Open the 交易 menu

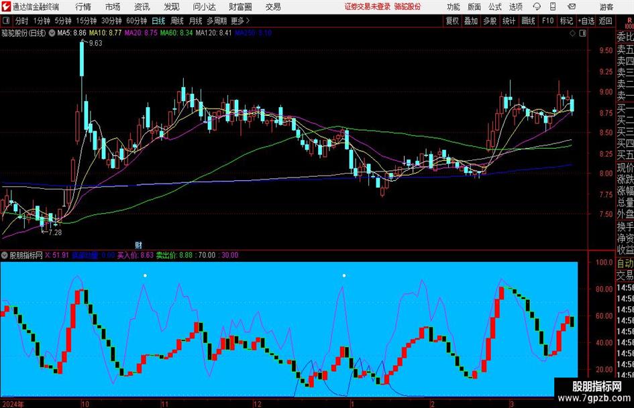tap(273, 7)
